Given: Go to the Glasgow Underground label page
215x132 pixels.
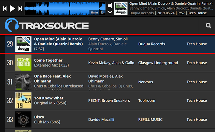Looking at the screenshot, I should tap(158, 63).
